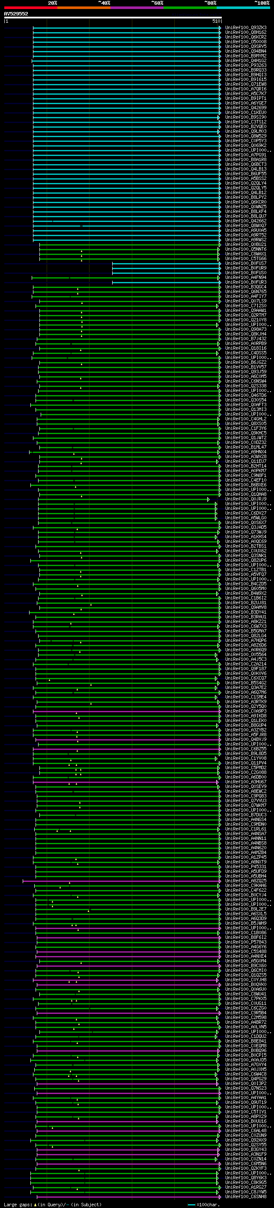This screenshot has width=274, height=1208.
Task: Click text UniRef100_Q0I3P2
Action: pyautogui.click(x=246, y=1083)
